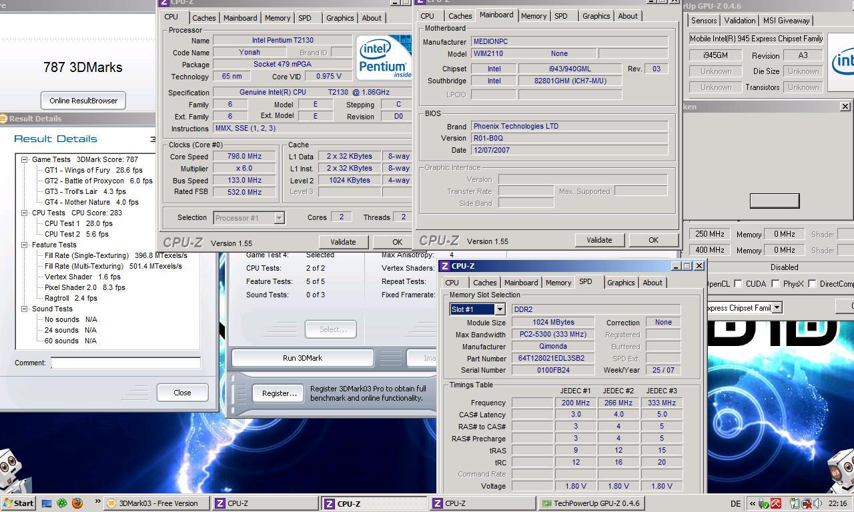
Task: Switch to TechPowerUp GPU-Z taskbar button
Action: pyautogui.click(x=592, y=503)
